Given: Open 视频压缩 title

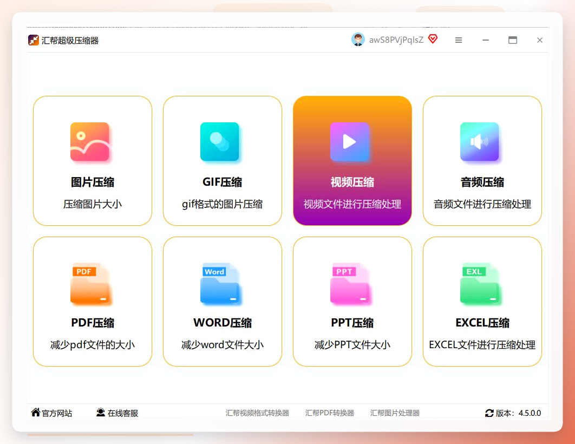Looking at the screenshot, I should pyautogui.click(x=352, y=182).
